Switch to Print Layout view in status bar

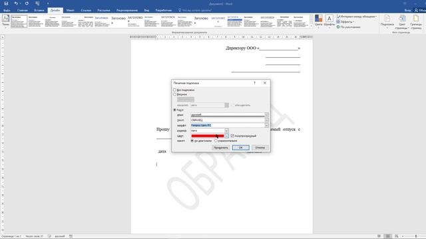[x=388, y=236]
